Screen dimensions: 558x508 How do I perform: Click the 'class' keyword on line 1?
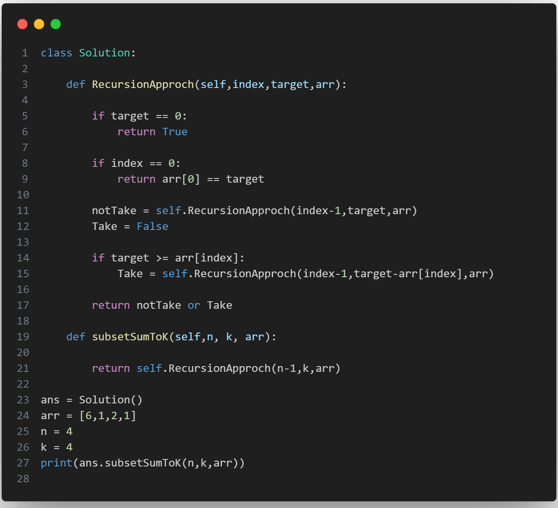(56, 53)
